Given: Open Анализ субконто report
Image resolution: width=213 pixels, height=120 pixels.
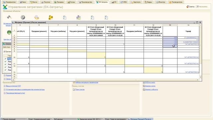Looking at the screenshot, I should tap(152, 90).
